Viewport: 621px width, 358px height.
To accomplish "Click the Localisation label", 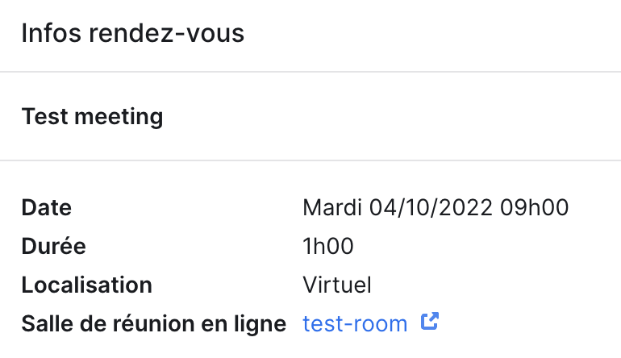I will [x=87, y=285].
